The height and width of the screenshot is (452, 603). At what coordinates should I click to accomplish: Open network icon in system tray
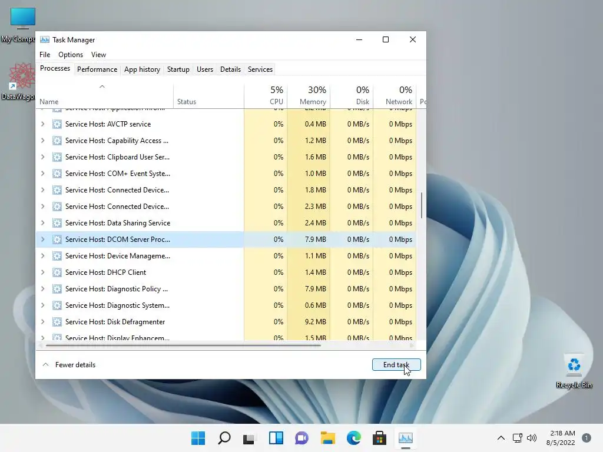pyautogui.click(x=518, y=438)
